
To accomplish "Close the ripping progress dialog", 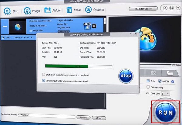I will click(x=136, y=34).
